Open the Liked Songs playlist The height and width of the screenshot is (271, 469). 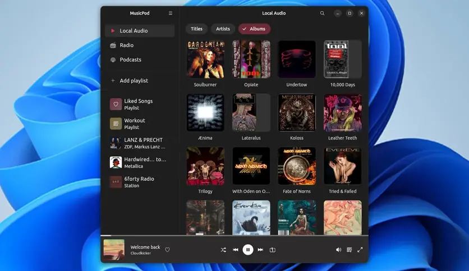(x=140, y=104)
